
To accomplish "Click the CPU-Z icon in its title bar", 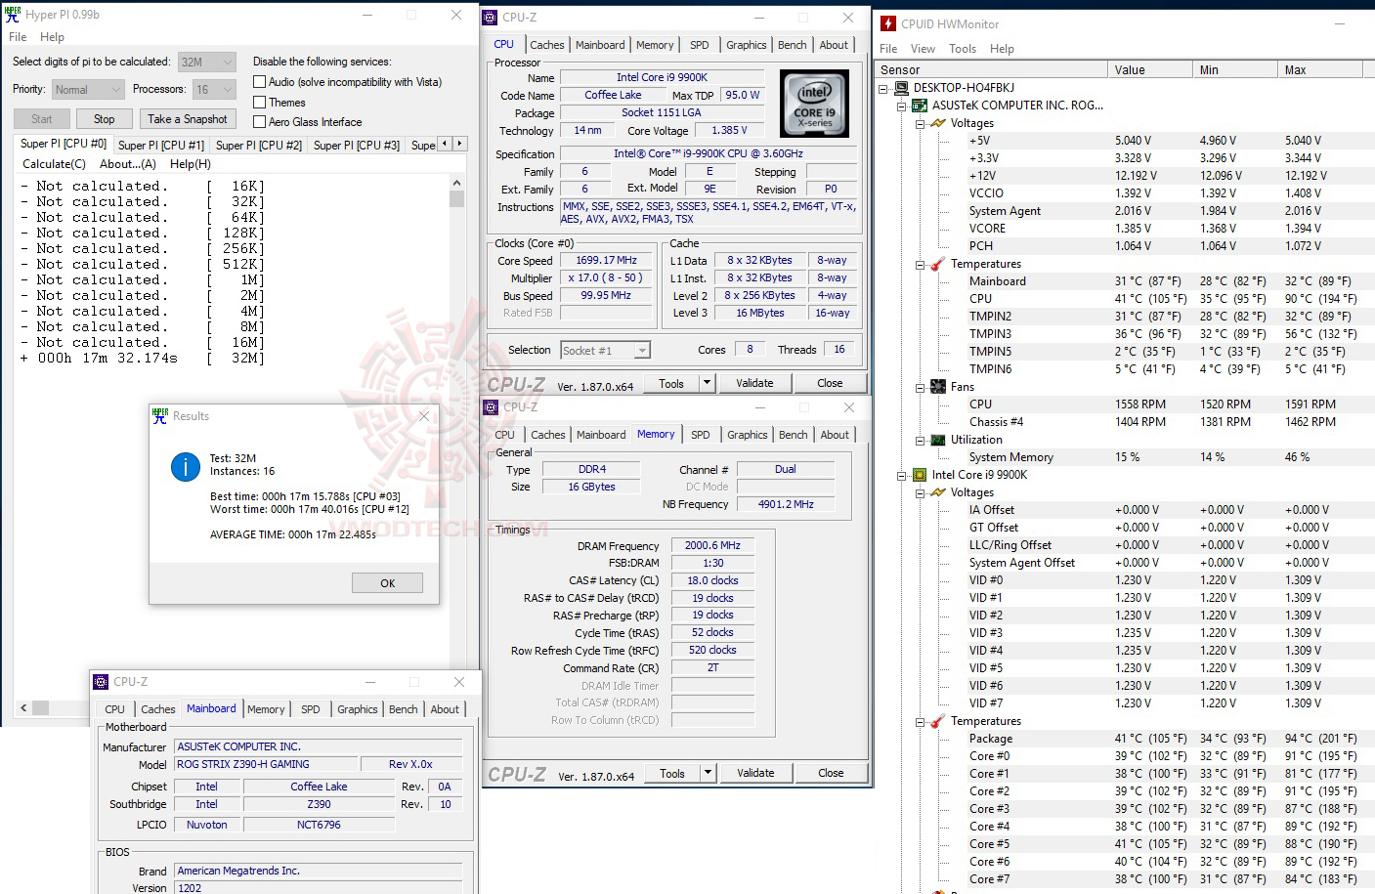I will [x=490, y=17].
